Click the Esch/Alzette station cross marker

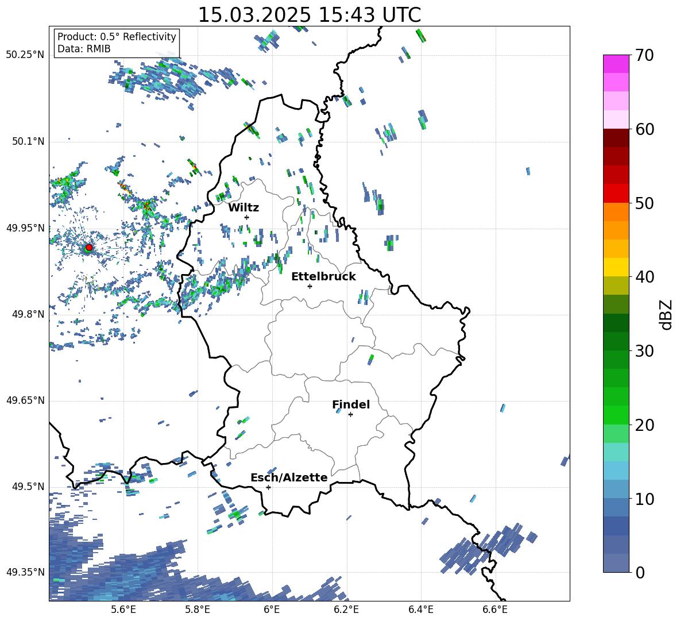(x=268, y=487)
